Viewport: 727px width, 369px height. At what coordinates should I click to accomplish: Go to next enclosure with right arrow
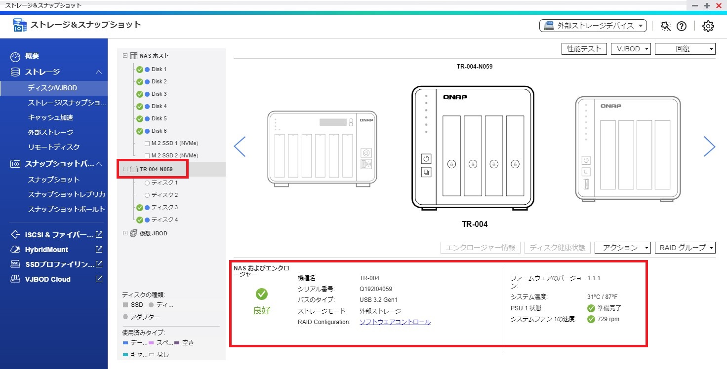tap(709, 147)
